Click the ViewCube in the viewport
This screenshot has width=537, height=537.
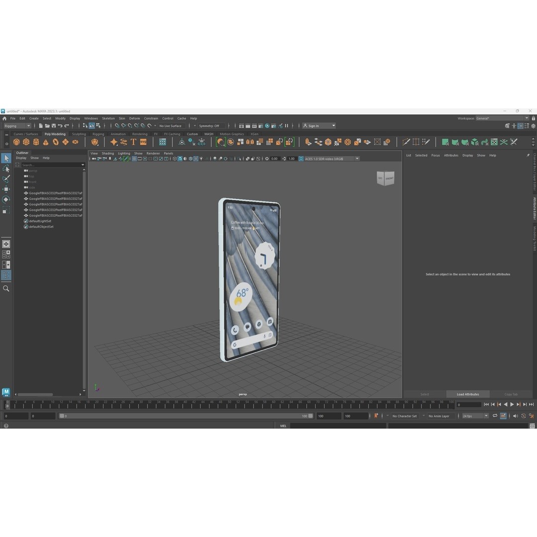pos(385,178)
